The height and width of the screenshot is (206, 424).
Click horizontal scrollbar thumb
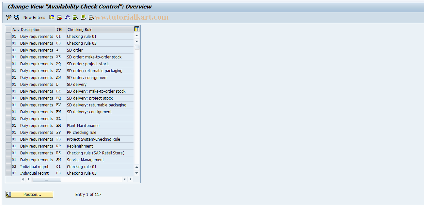click(47, 179)
